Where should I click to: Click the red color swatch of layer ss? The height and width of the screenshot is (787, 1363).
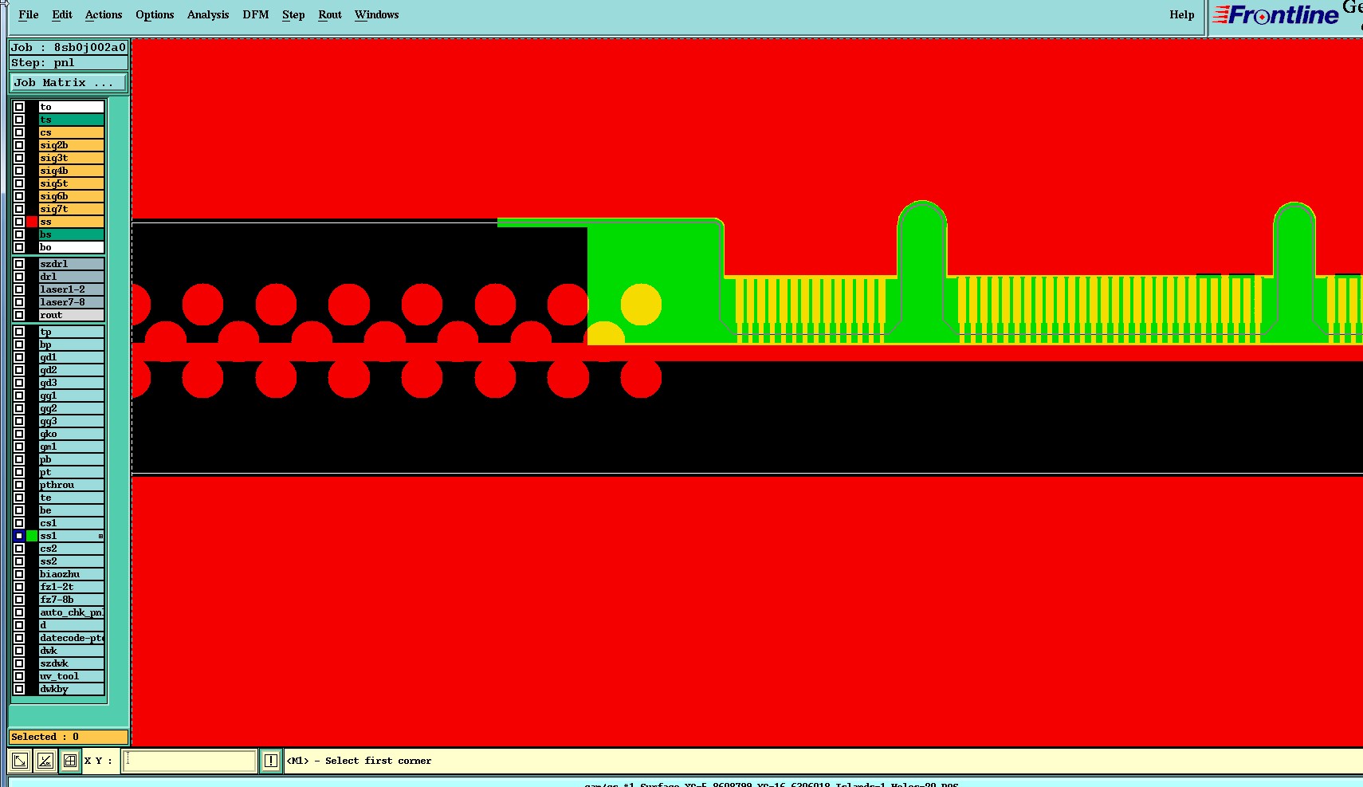point(32,222)
